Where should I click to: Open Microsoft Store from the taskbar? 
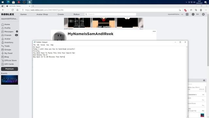(13, 2)
